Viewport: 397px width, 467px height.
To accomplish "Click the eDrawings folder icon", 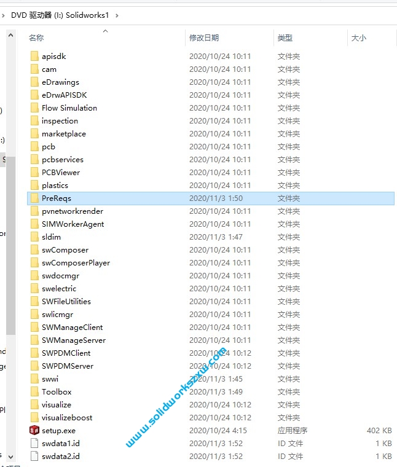I will pos(34,82).
